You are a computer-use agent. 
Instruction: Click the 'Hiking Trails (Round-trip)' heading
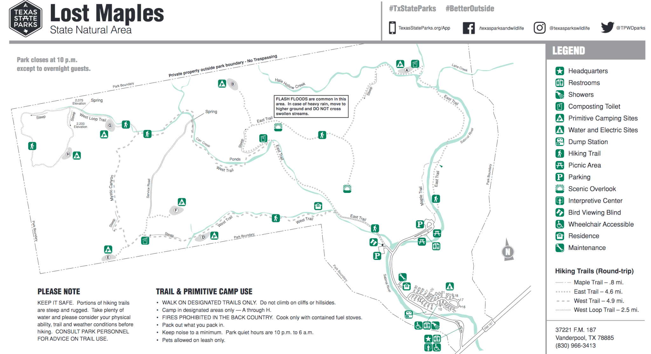pyautogui.click(x=594, y=271)
